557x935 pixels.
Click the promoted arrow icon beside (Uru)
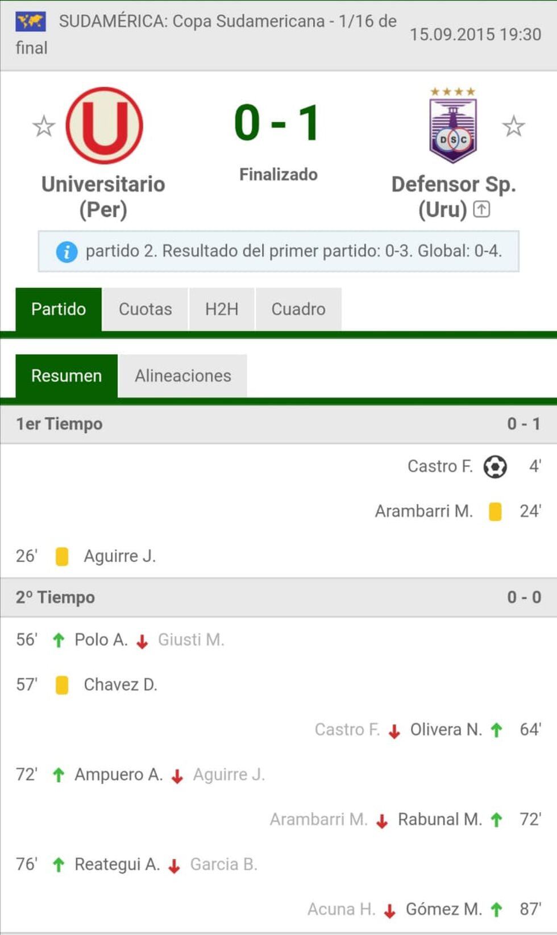coord(481,209)
